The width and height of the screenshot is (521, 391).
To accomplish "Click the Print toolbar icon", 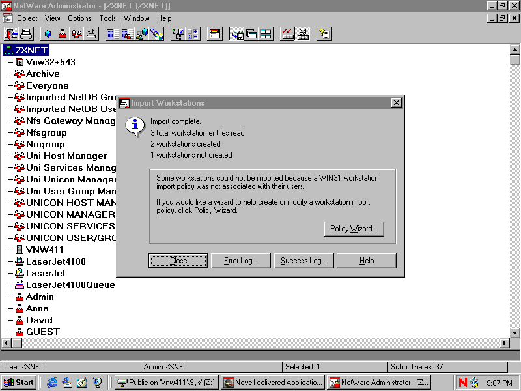I will [26, 34].
